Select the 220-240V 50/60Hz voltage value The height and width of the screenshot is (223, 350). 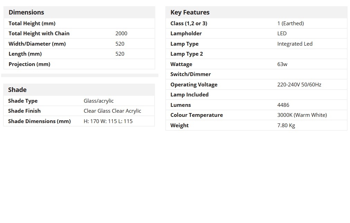pos(299,85)
